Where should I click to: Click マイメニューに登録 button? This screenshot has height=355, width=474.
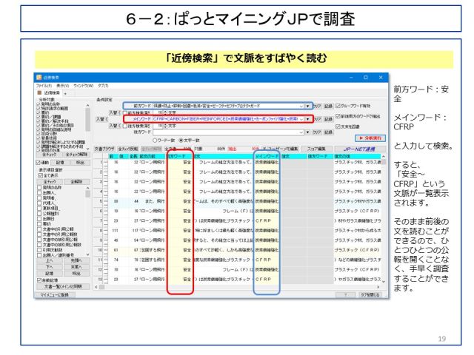tap(55, 295)
